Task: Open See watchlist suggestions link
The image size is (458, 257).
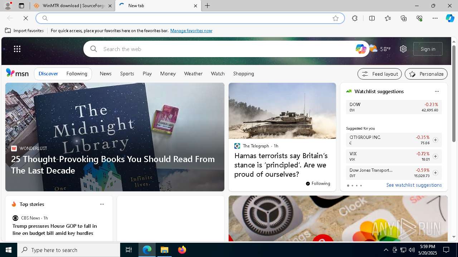Action: pos(414,185)
